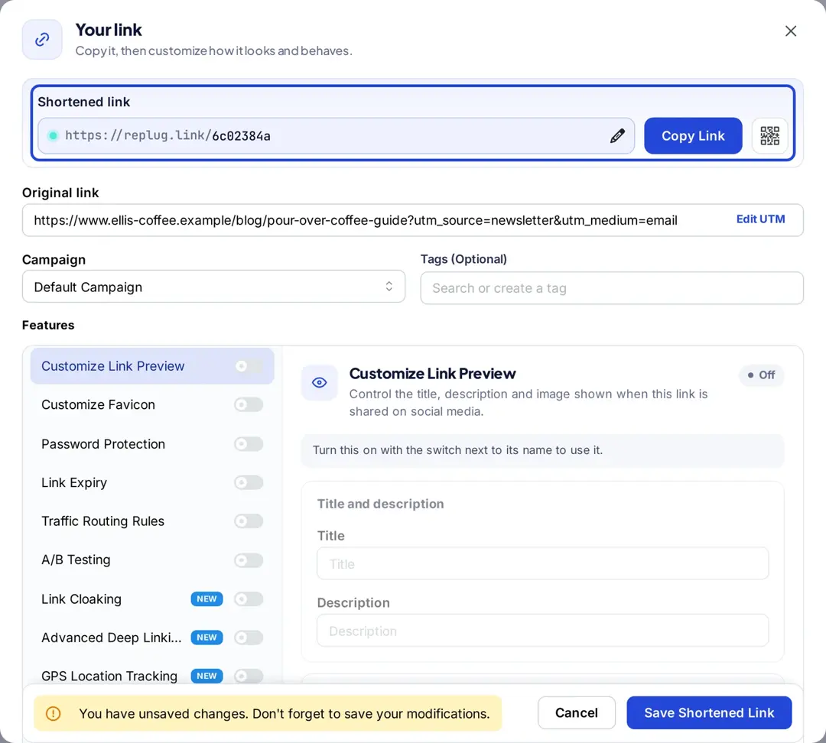Image resolution: width=826 pixels, height=743 pixels.
Task: Click the green status dot in shortened link
Action: 53,136
